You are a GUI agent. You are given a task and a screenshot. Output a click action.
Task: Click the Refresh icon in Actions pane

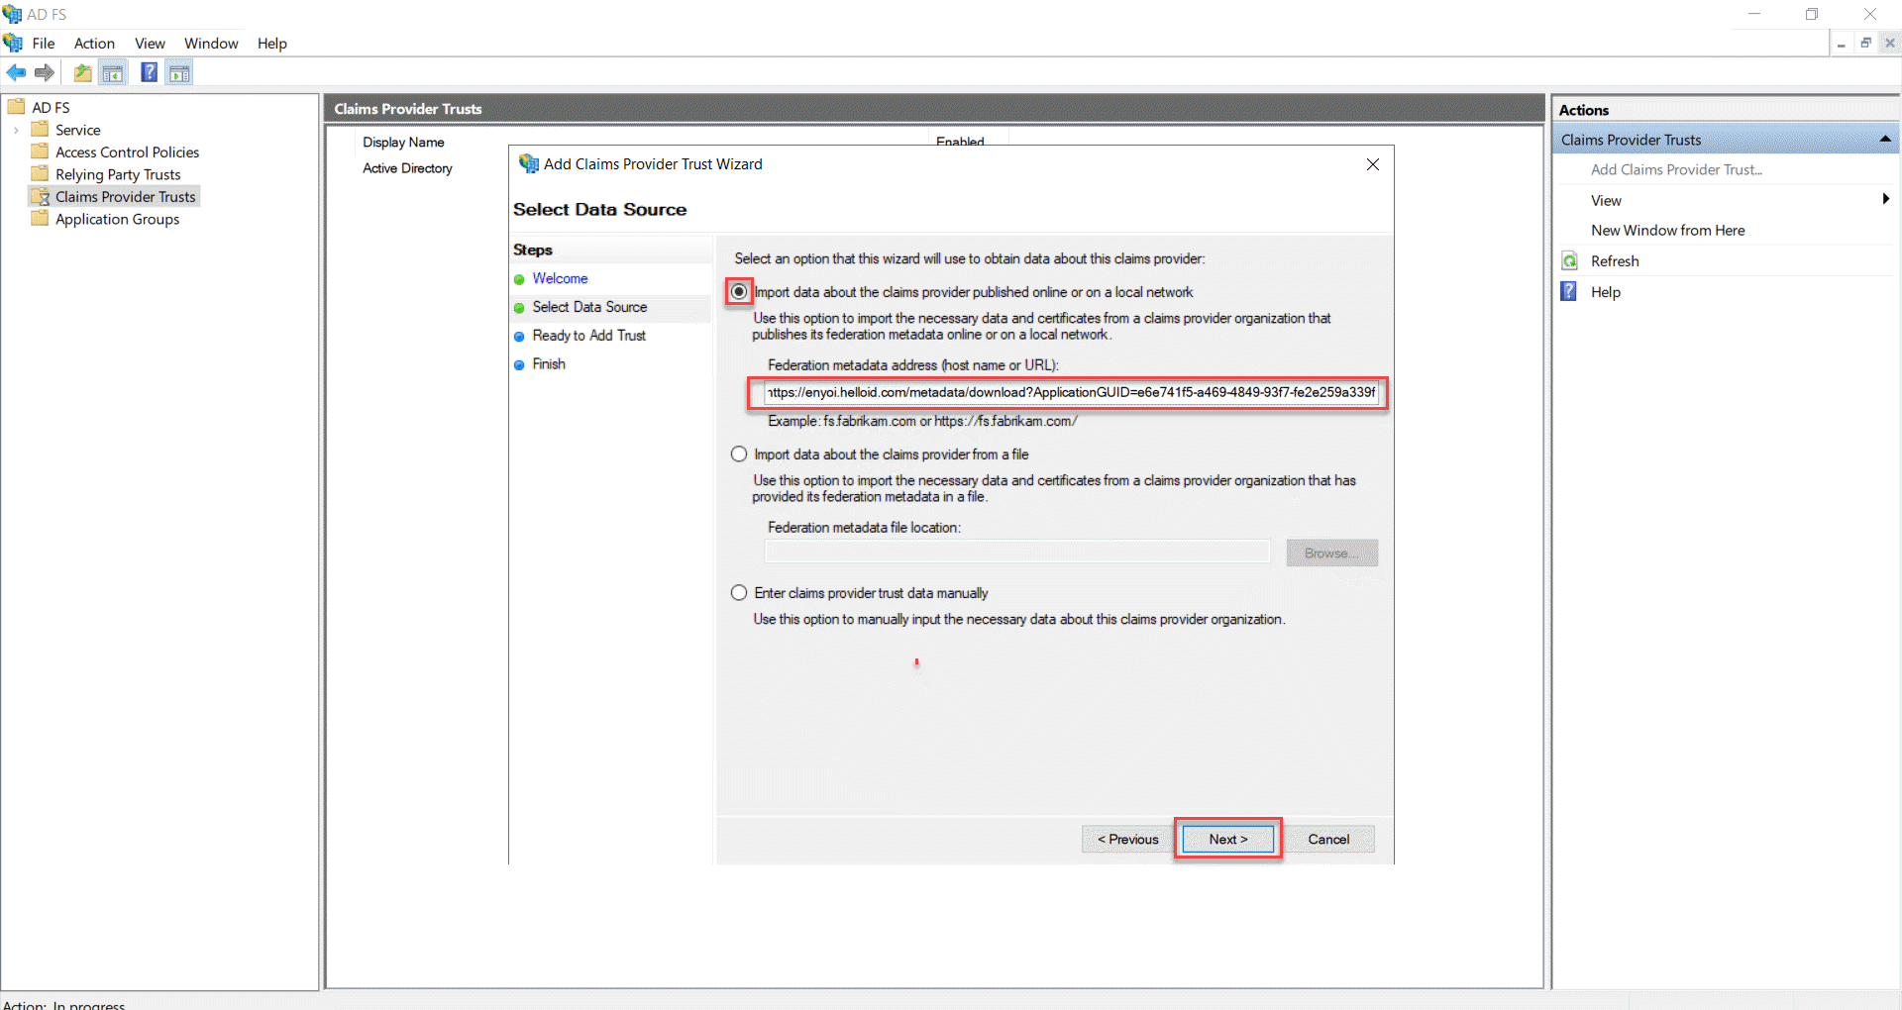[1570, 261]
